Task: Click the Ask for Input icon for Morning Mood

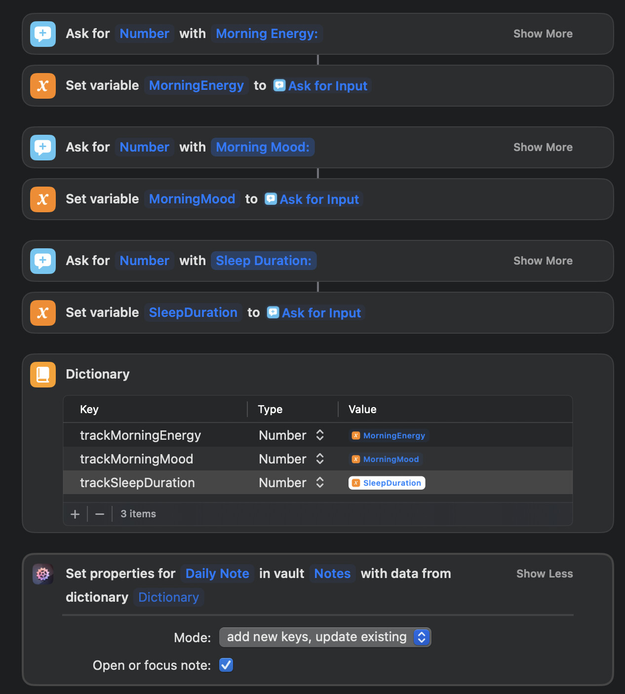Action: click(x=43, y=148)
